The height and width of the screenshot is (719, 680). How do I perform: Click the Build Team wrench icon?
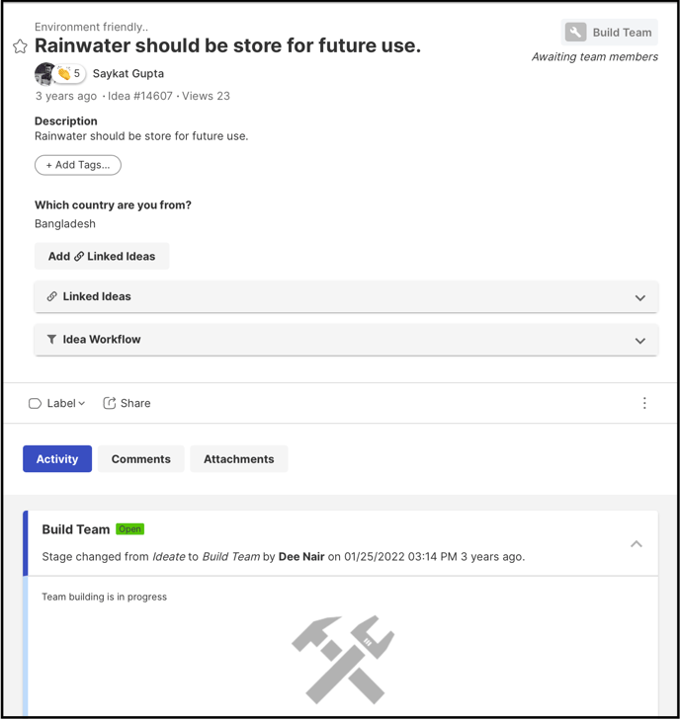[x=575, y=32]
